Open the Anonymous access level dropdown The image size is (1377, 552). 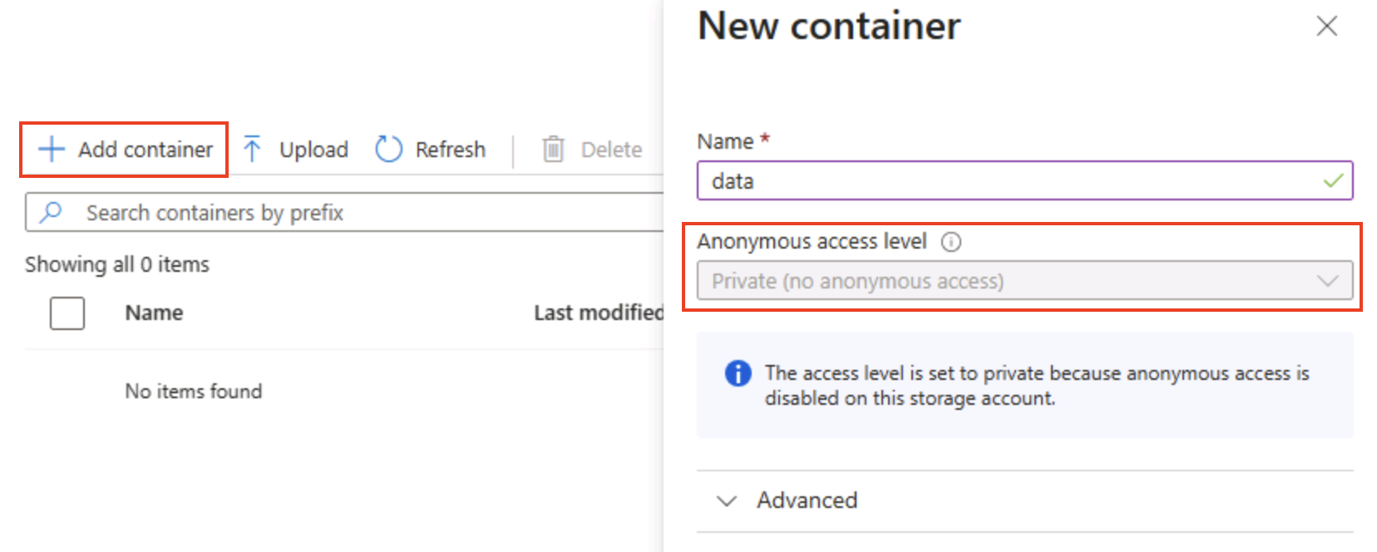(x=1024, y=281)
